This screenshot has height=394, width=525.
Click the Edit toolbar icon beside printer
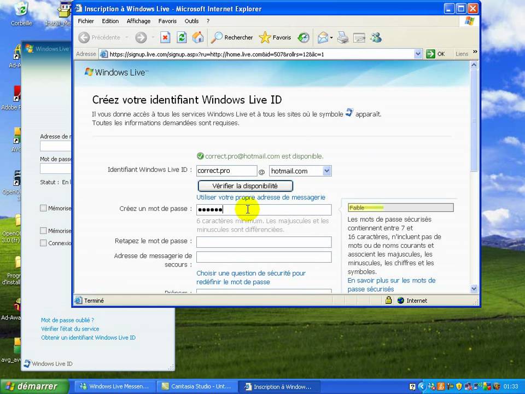tap(359, 38)
